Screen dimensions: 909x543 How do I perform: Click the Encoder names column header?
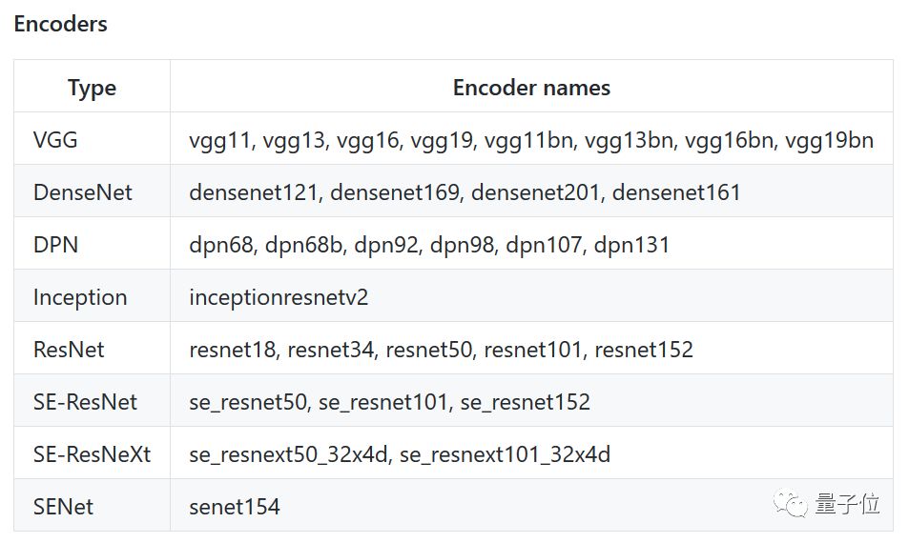pos(531,88)
